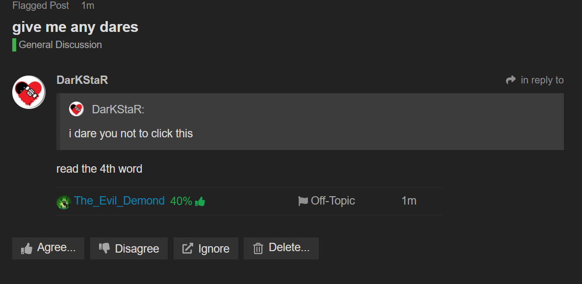Viewport: 582px width, 284px height.
Task: Open the topic "give me any dares"
Action: click(x=76, y=27)
